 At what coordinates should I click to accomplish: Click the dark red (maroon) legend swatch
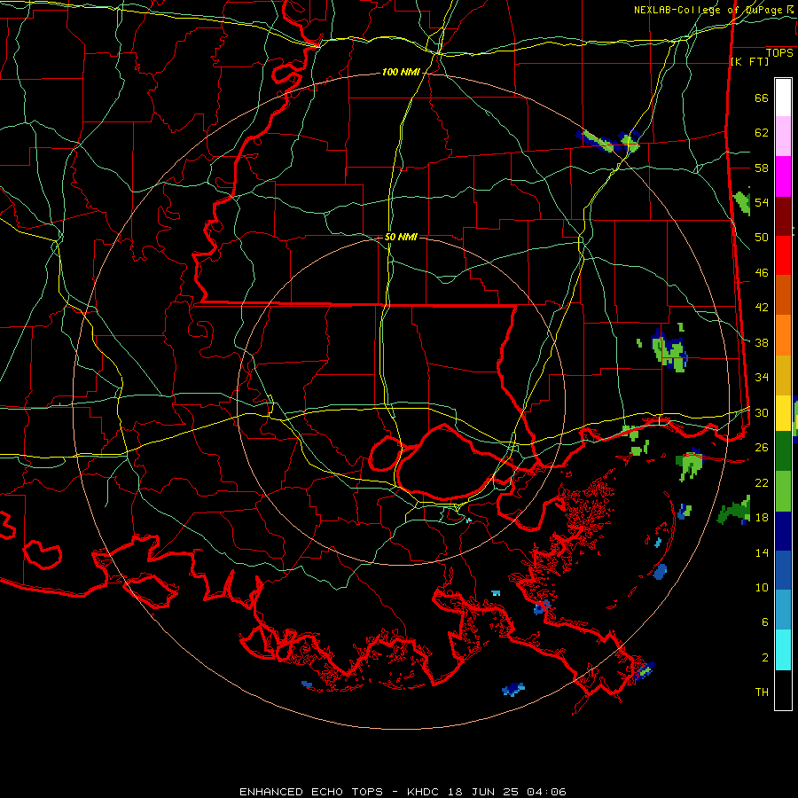click(783, 216)
